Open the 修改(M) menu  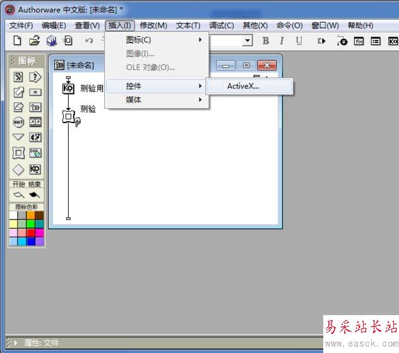click(x=153, y=26)
